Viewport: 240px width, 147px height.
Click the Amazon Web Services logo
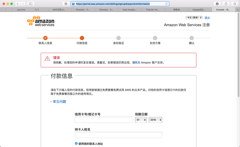[41, 21]
